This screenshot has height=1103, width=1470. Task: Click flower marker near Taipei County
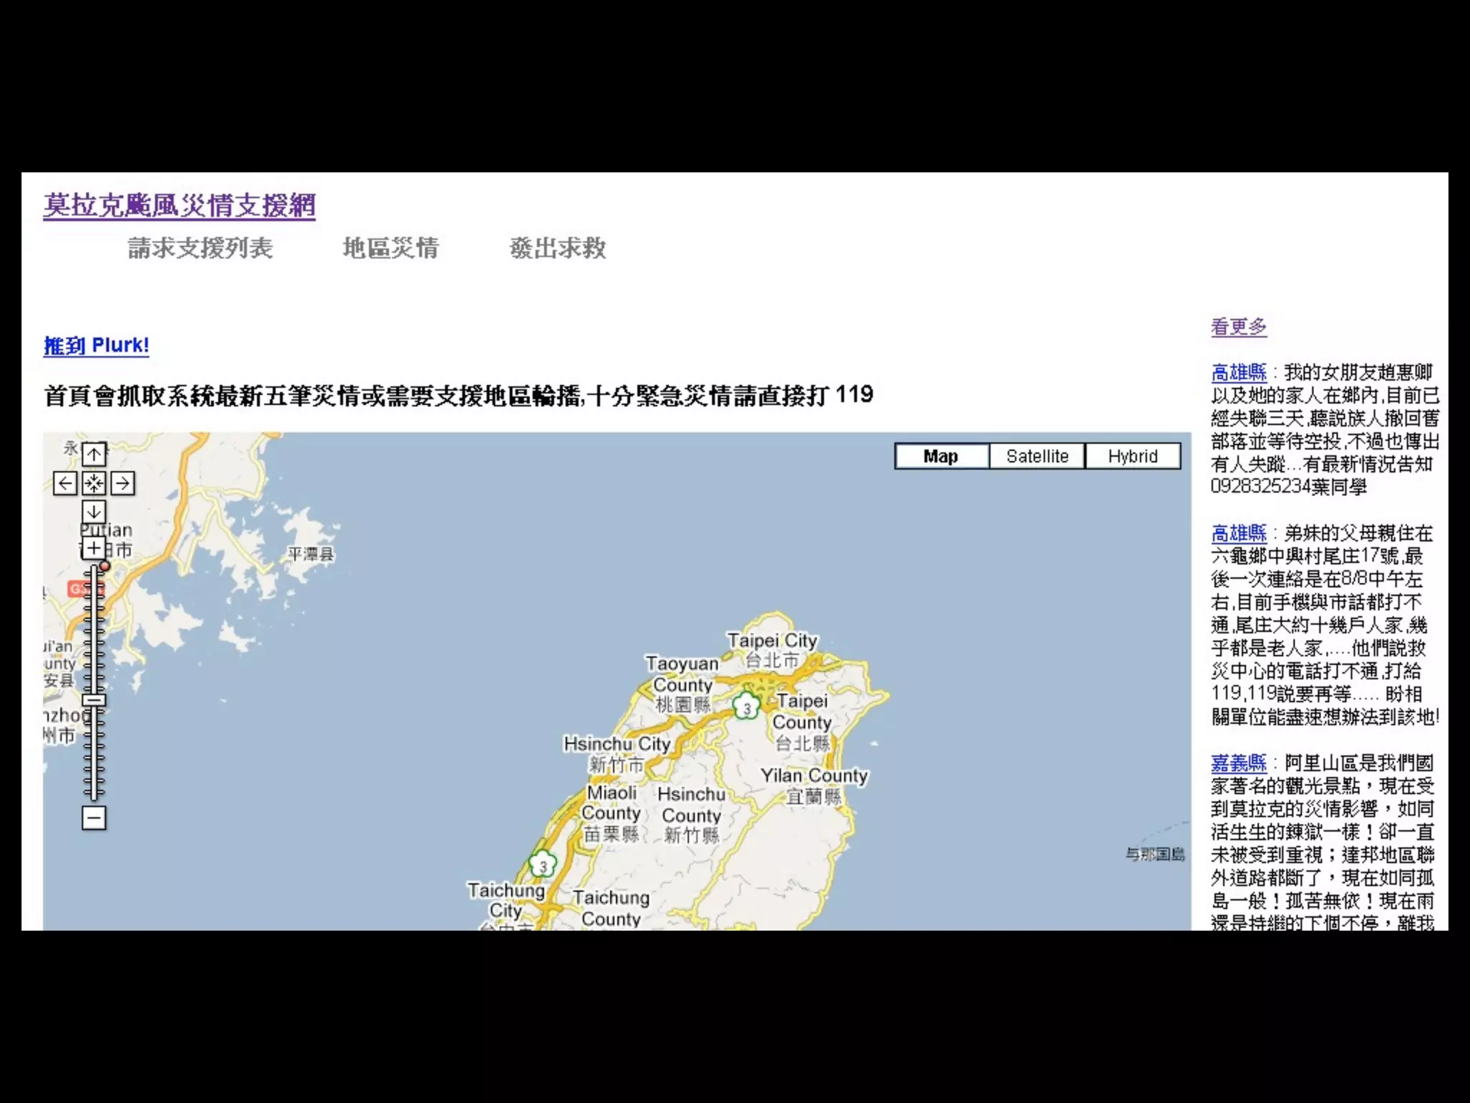746,707
